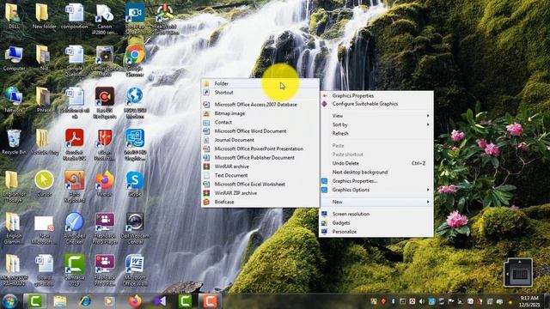Select the Microsoft Office Word shortcut
Image resolution: width=550 pixels, height=309 pixels.
pos(135,270)
